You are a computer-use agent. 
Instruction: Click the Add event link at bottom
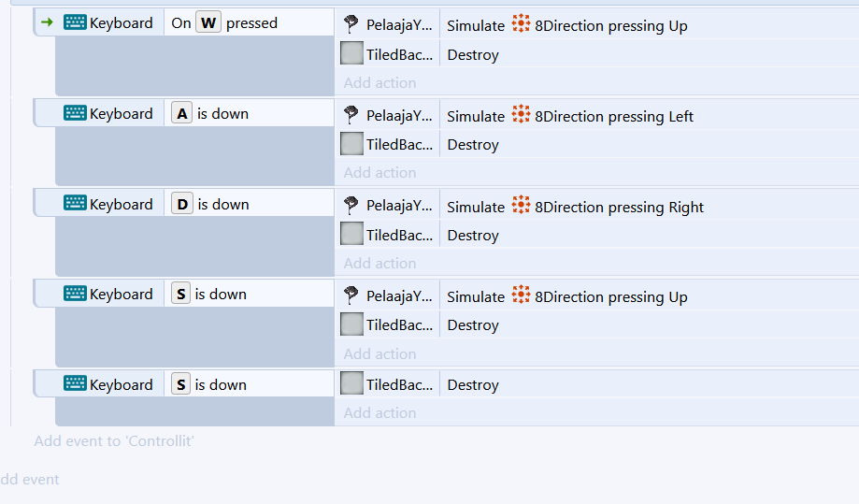pyautogui.click(x=30, y=480)
